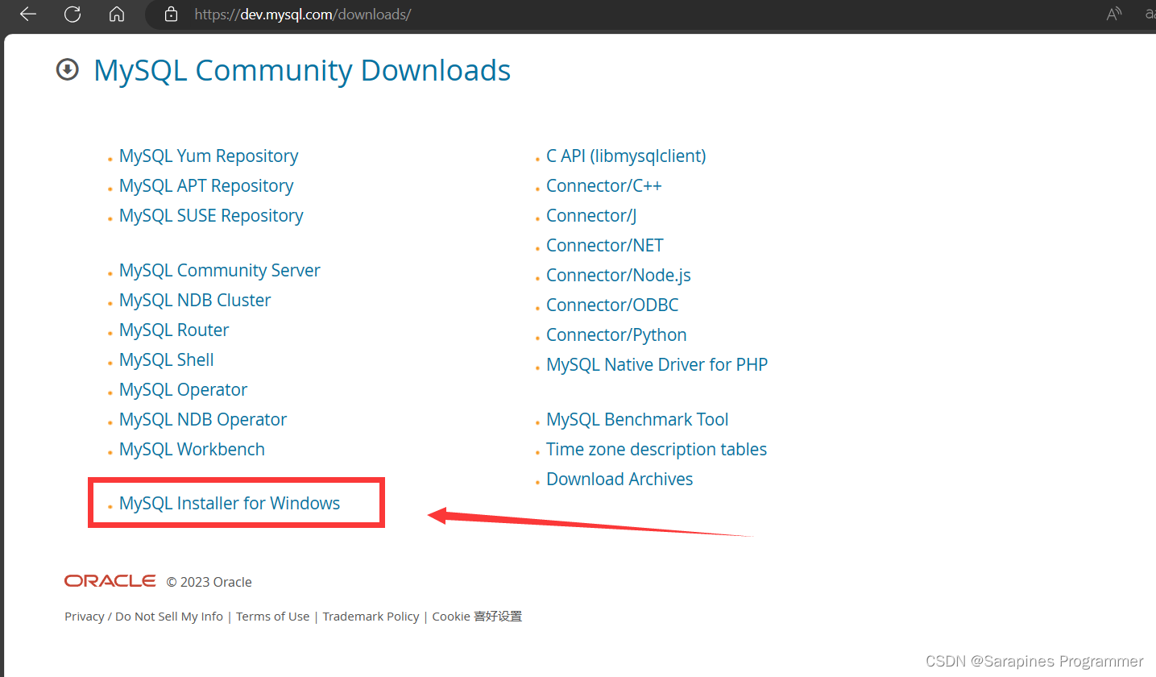Open the Read Aloud icon in the toolbar
The width and height of the screenshot is (1156, 677).
1114,14
